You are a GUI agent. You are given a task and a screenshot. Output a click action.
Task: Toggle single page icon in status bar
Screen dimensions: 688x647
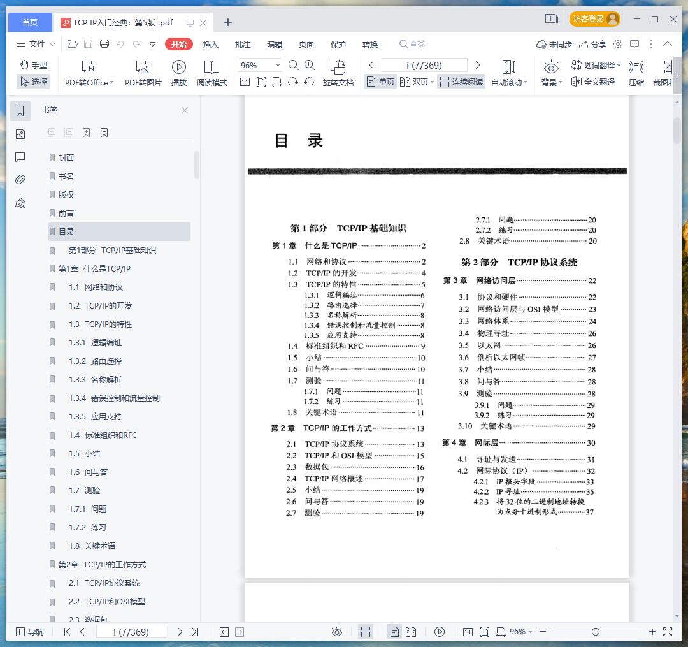click(394, 632)
